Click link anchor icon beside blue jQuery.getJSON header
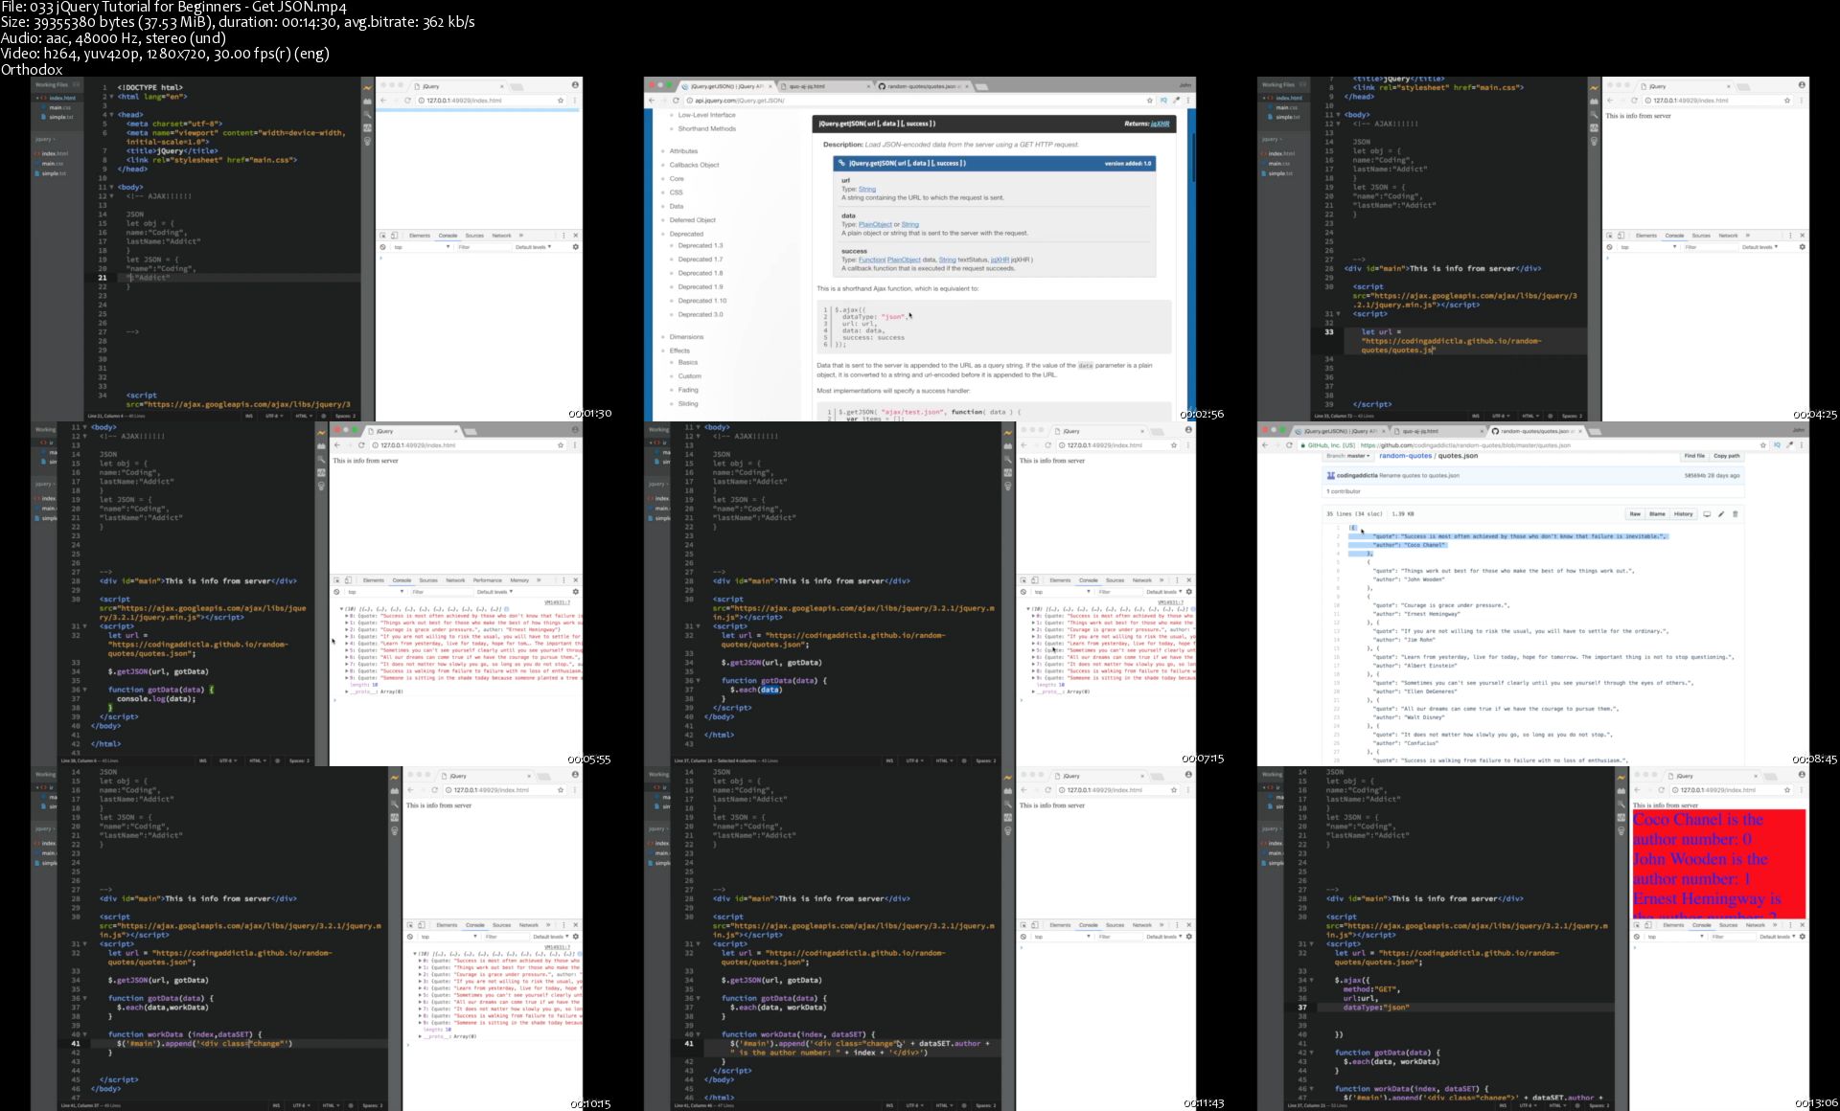This screenshot has height=1111, width=1840. [841, 163]
